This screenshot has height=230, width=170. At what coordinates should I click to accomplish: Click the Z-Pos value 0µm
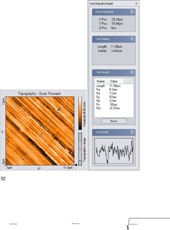tap(114, 28)
